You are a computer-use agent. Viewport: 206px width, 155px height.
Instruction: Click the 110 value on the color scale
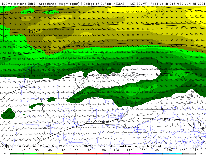(116, 150)
